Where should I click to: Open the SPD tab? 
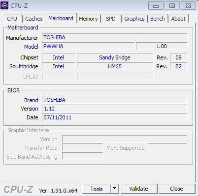[x=111, y=19]
